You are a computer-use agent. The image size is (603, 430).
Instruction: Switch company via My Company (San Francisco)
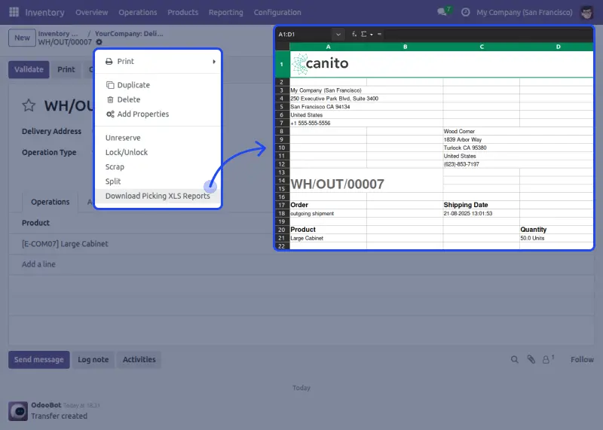coord(525,12)
